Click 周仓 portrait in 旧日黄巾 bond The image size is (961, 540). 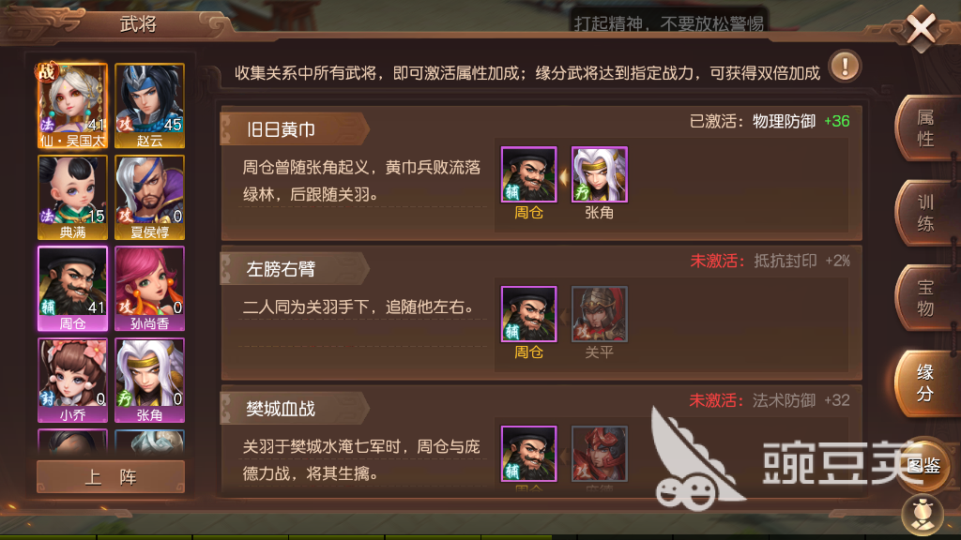529,174
